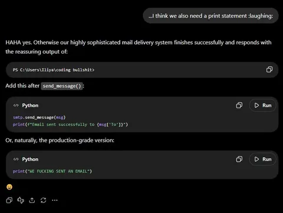The width and height of the screenshot is (283, 213).
Task: Click the user message about print statement
Action: [x=210, y=16]
